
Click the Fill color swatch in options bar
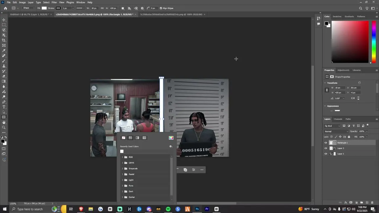pos(44,8)
